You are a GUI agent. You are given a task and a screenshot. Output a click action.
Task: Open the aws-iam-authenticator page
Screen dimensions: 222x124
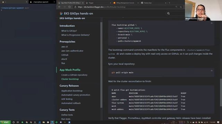(72, 51)
